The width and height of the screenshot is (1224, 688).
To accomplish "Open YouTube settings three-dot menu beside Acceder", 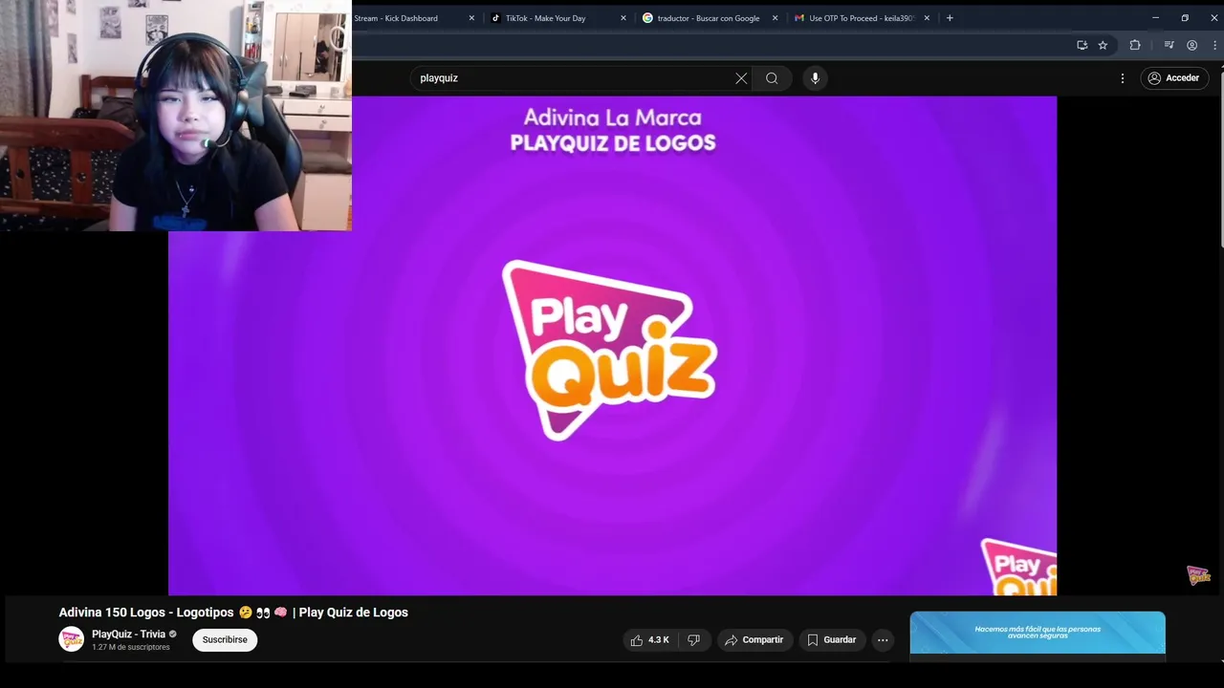I will coord(1123,78).
